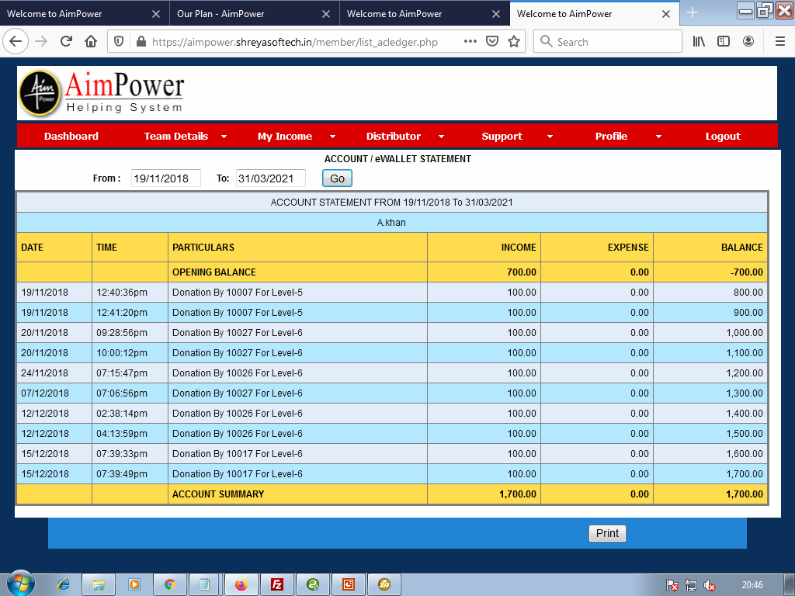795x596 pixels.
Task: Open tracking protection shield icon
Action: tap(119, 42)
